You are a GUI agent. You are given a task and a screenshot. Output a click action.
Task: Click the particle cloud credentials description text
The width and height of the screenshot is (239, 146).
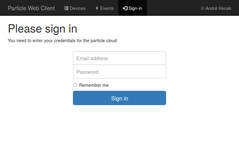click(63, 41)
